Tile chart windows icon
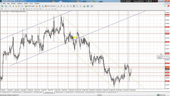170x96 pixels. point(74,6)
